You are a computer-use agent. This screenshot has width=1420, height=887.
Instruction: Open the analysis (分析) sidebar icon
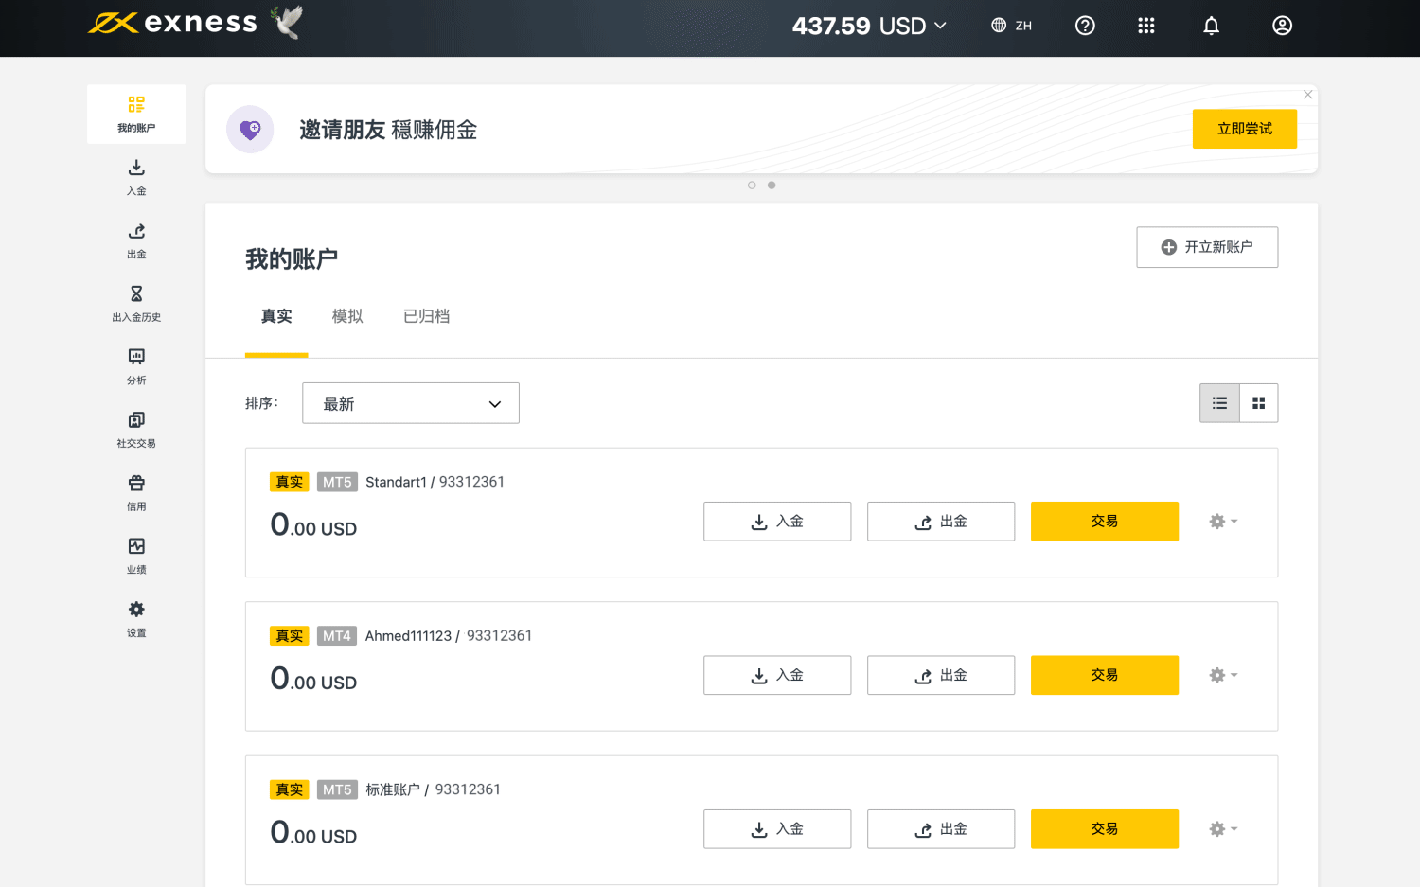[136, 358]
